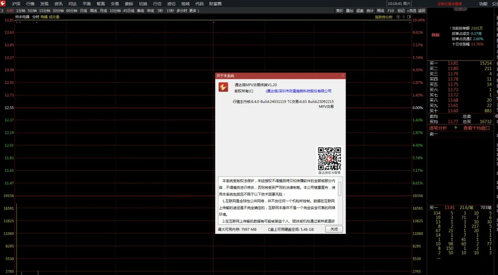Open the 深圳市财富趋势科技 company link
498x275 pixels.
pos(298,91)
